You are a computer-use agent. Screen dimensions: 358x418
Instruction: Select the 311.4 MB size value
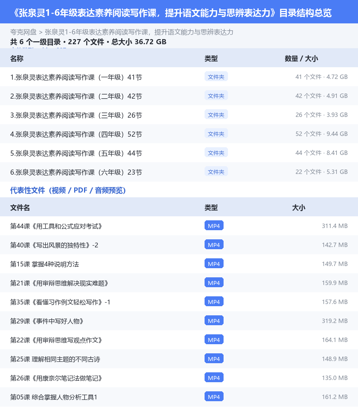(335, 226)
